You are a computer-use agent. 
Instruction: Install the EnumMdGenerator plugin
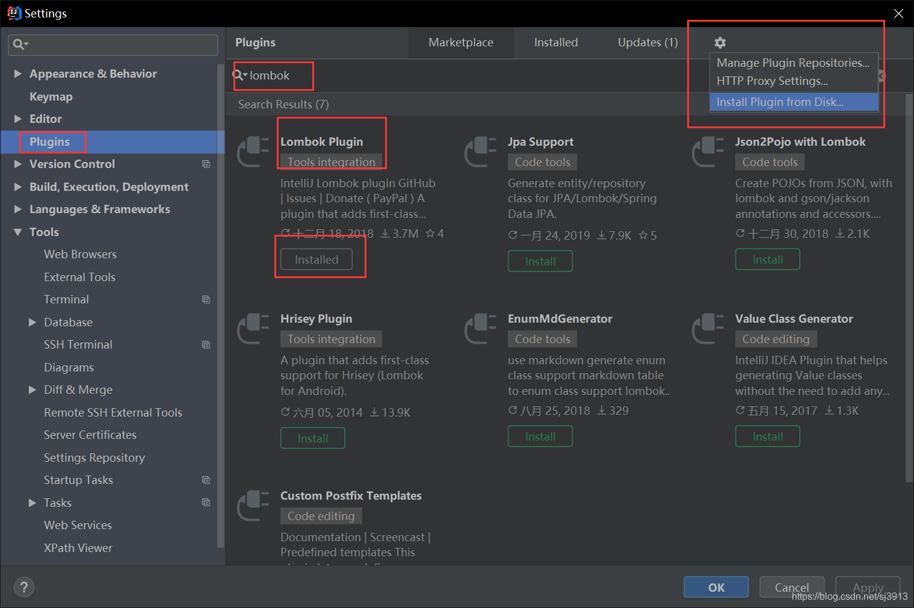(x=540, y=436)
